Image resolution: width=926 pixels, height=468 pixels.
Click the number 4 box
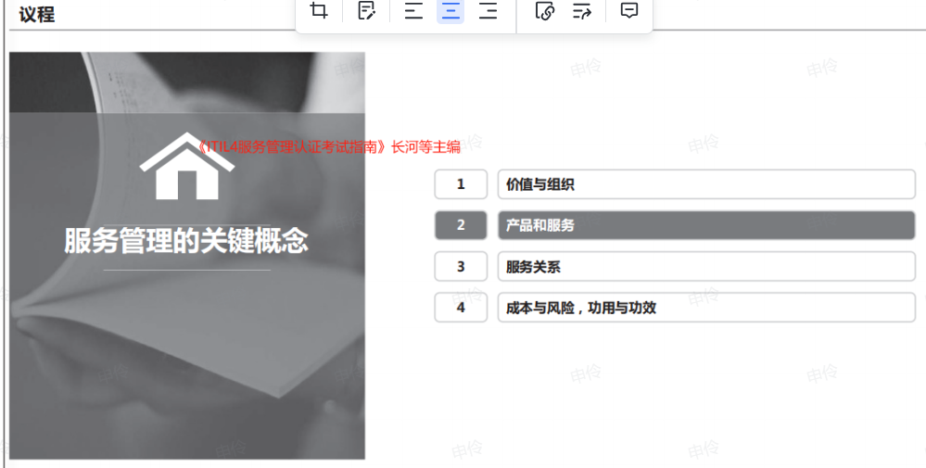461,308
